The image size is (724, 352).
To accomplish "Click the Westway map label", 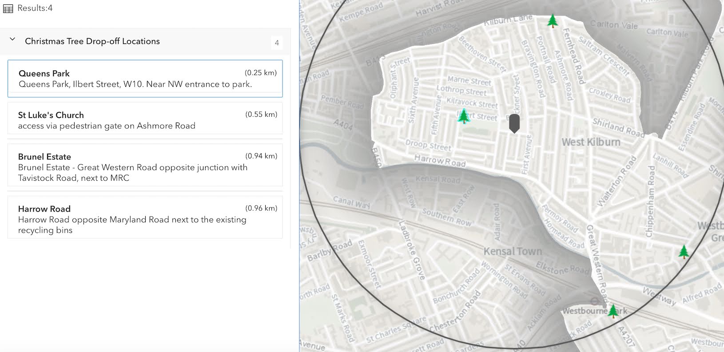I will (x=660, y=296).
